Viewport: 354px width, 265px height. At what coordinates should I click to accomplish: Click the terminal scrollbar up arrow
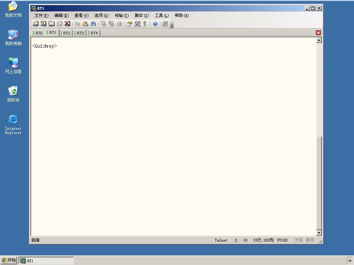(x=319, y=40)
